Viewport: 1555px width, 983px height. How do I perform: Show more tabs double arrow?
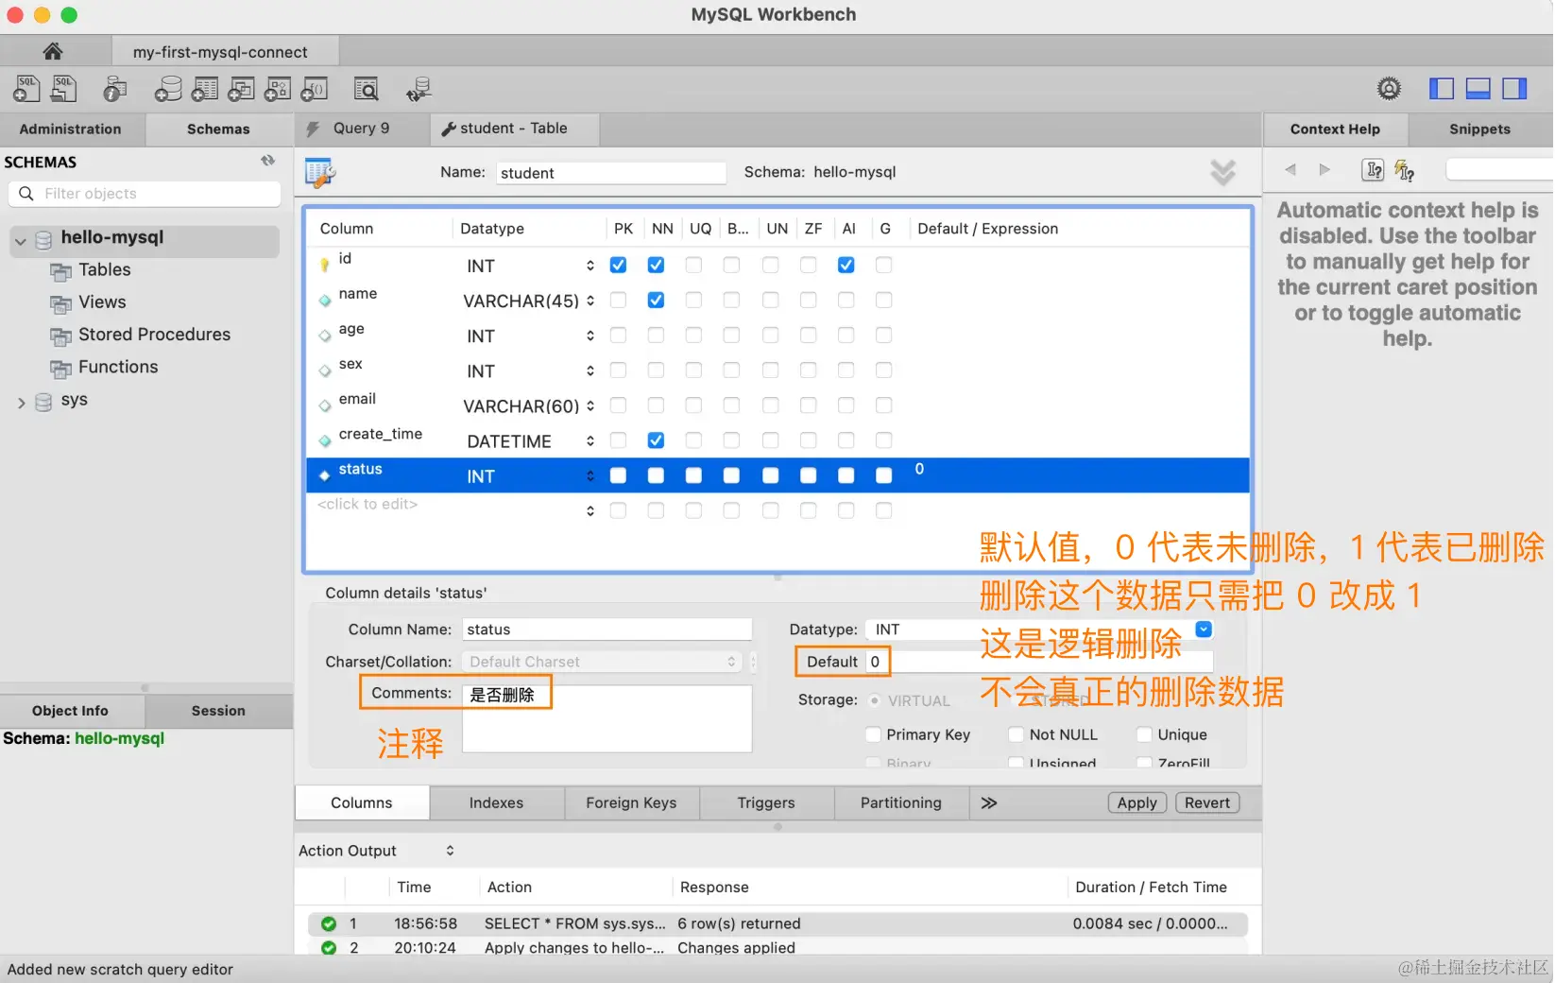[x=989, y=802]
